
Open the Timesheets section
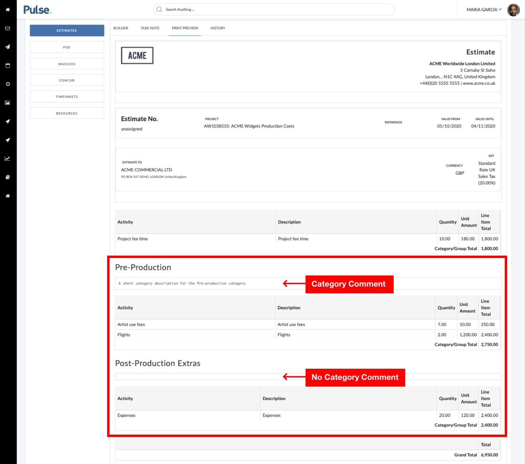click(x=67, y=96)
